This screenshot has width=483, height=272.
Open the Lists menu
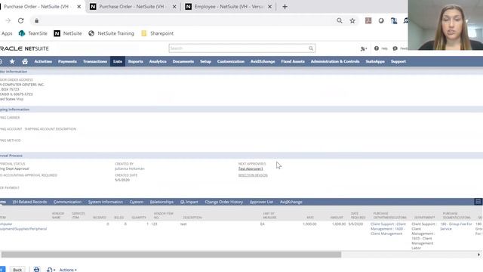pos(118,61)
